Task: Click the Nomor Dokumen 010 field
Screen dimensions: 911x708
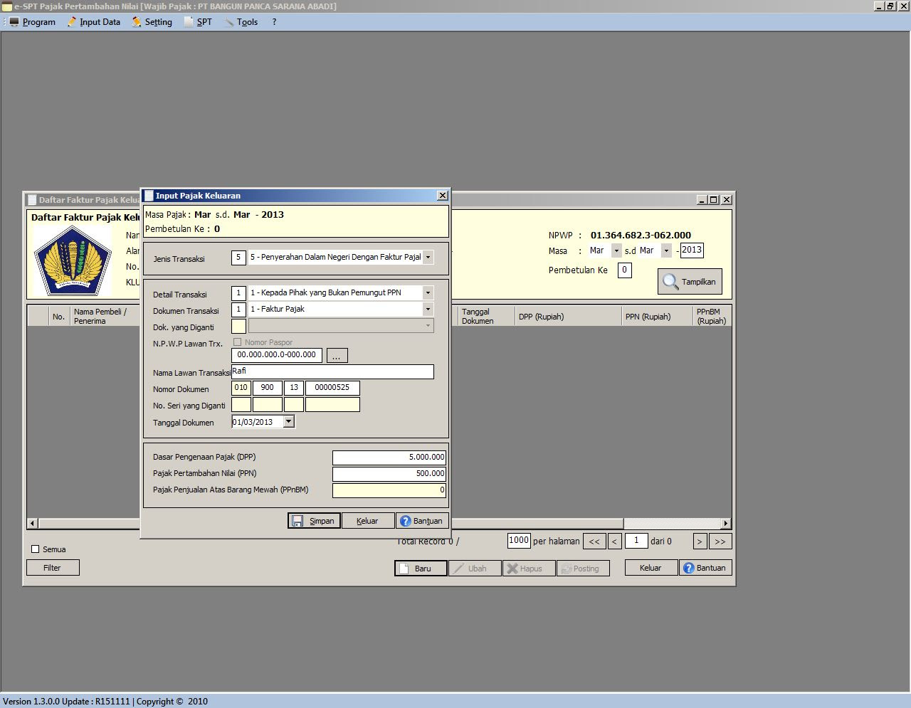Action: pos(241,388)
